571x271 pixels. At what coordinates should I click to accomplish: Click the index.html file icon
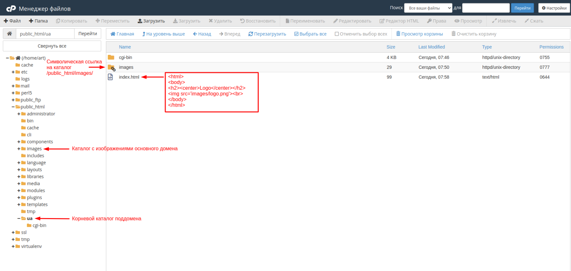[110, 77]
